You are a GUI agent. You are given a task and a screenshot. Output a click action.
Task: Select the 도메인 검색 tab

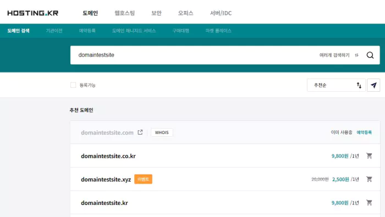coord(18,31)
